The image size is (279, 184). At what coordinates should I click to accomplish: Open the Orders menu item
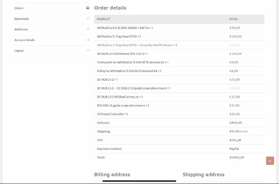coord(19,8)
